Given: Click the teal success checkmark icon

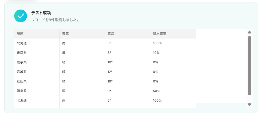Looking at the screenshot, I should click(21, 16).
